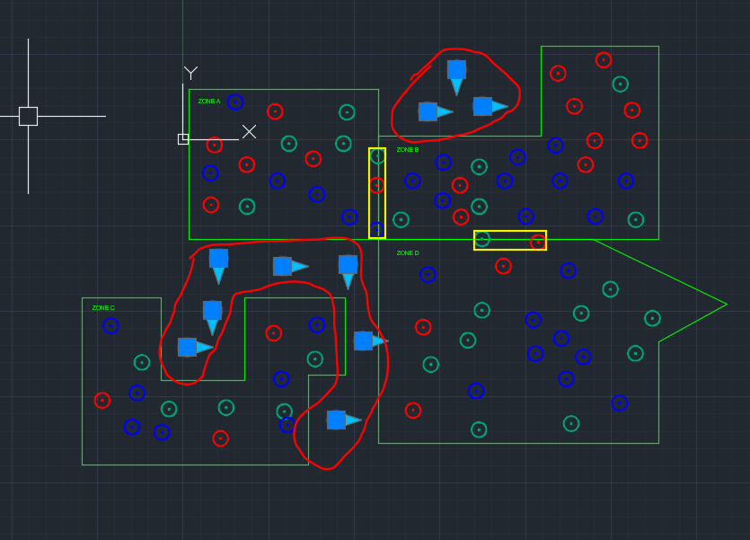Select the ZONE D text label

(x=408, y=253)
